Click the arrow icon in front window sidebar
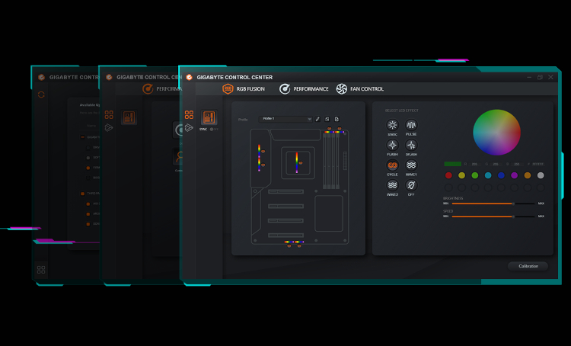The height and width of the screenshot is (346, 571). 189,127
